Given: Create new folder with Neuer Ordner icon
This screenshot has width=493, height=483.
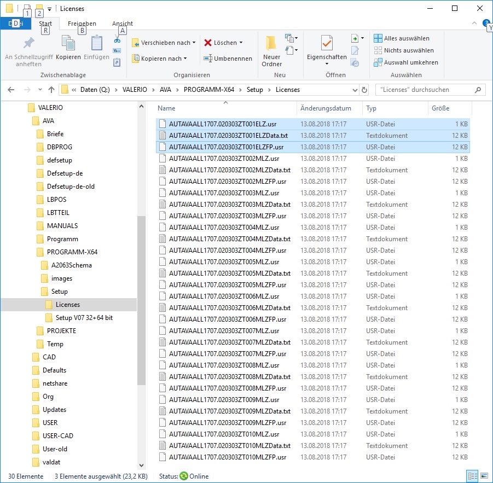Looking at the screenshot, I should pos(271,44).
